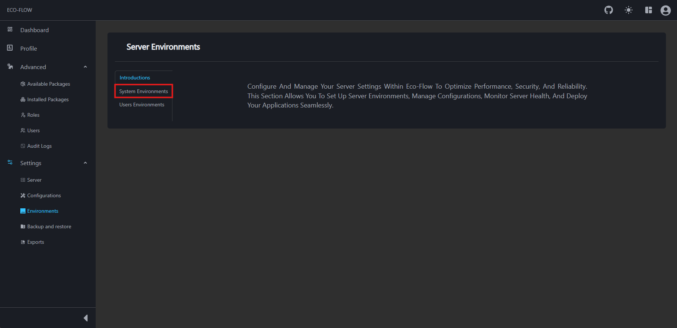The image size is (677, 328).
Task: Open the GitHub repository icon
Action: coord(609,10)
